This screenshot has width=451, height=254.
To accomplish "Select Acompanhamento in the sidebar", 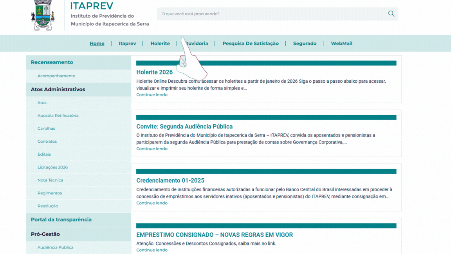I will point(56,76).
